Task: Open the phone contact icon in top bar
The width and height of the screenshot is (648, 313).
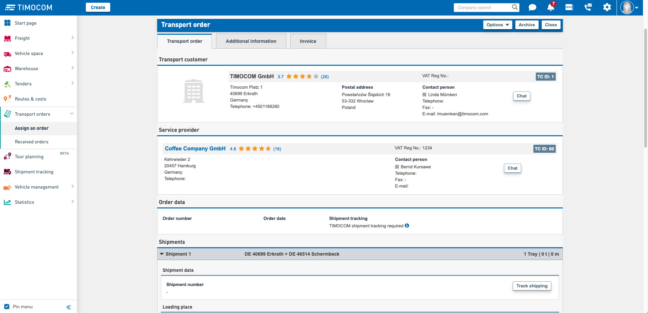Action: point(588,7)
